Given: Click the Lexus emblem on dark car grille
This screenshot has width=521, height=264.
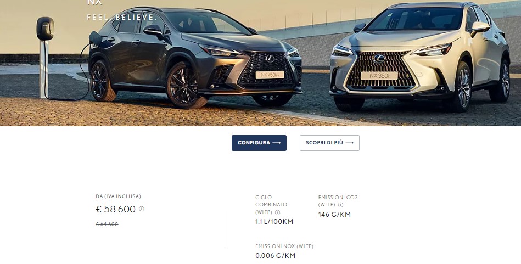Looking at the screenshot, I should click(270, 59).
